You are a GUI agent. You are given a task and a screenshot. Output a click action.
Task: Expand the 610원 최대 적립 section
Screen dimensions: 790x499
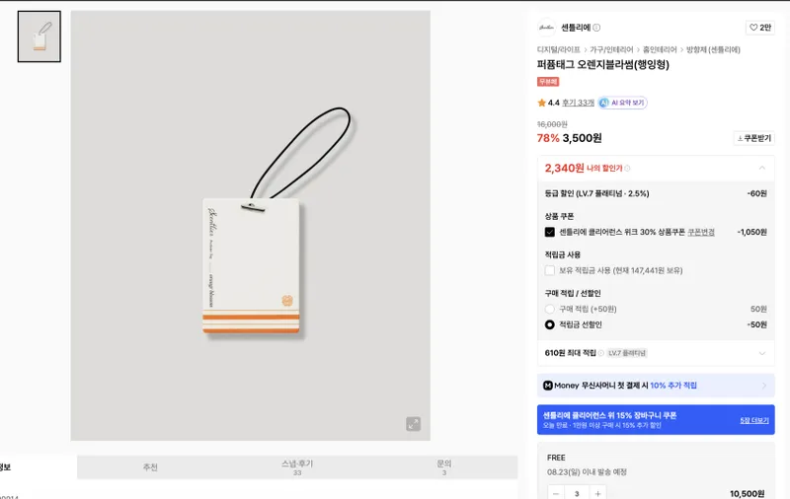pos(761,353)
